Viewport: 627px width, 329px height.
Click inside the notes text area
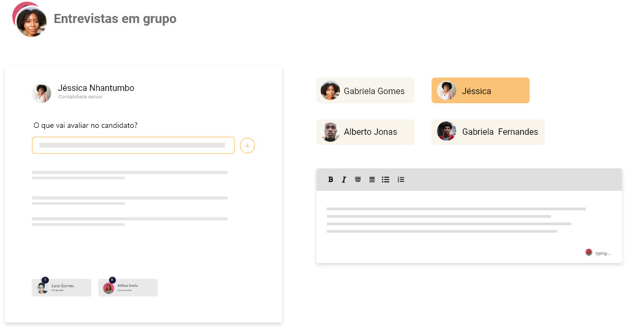click(469, 227)
